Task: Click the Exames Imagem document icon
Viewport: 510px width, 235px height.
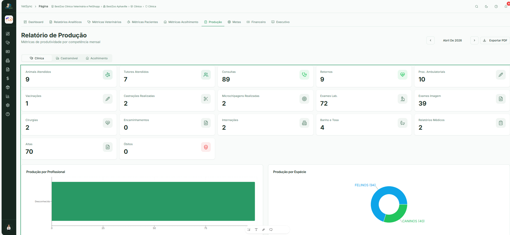Action: 501,99
